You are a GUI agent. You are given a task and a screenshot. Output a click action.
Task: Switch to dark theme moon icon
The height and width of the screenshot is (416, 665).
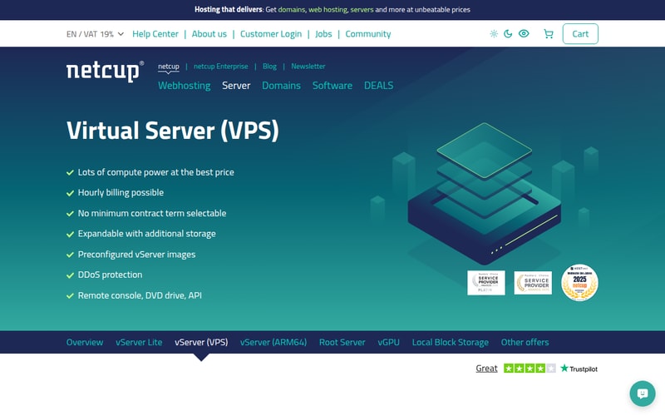point(508,33)
